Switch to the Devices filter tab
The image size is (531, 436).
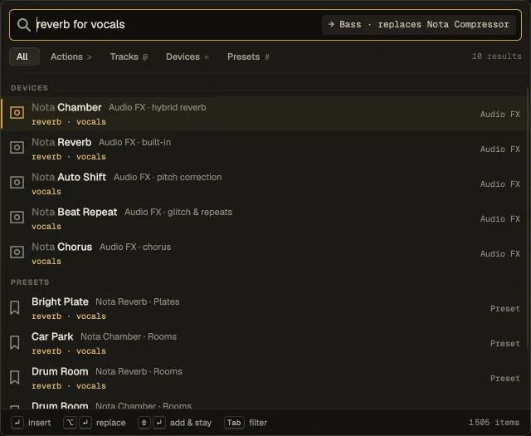[x=188, y=56]
